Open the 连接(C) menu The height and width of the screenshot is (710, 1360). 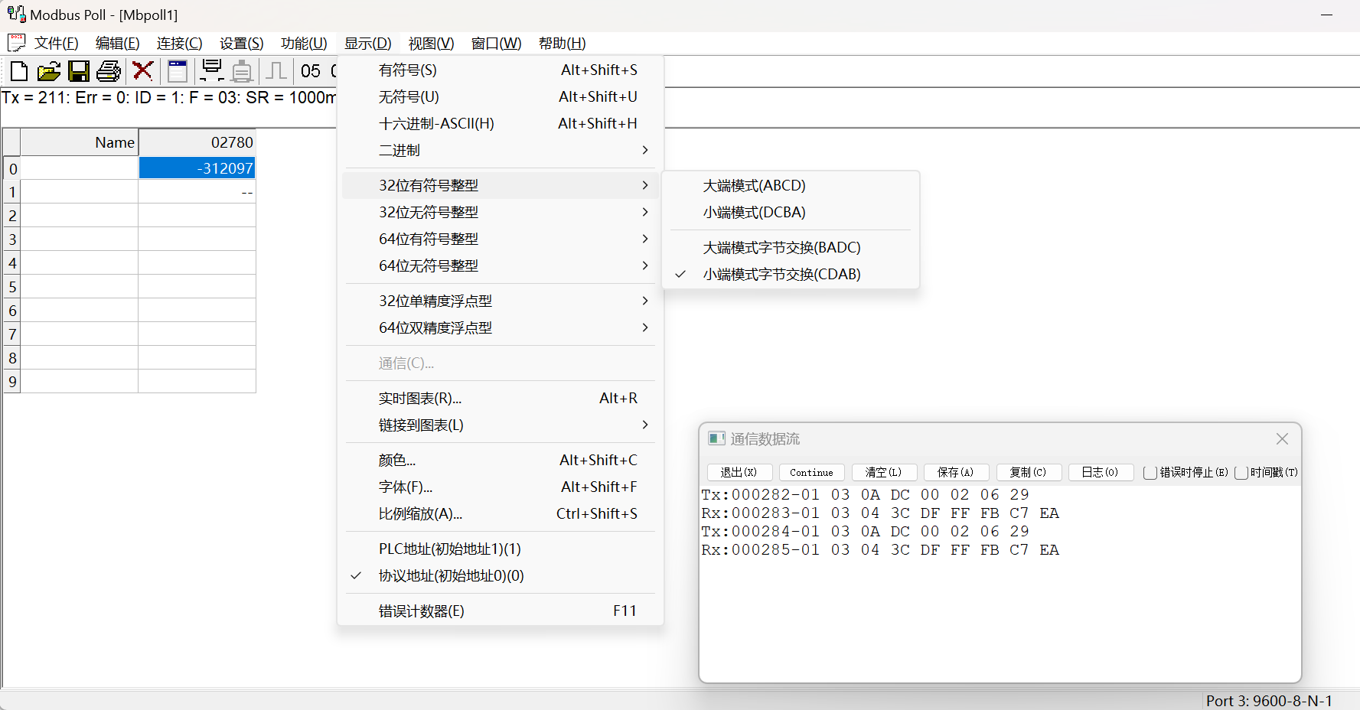(179, 43)
